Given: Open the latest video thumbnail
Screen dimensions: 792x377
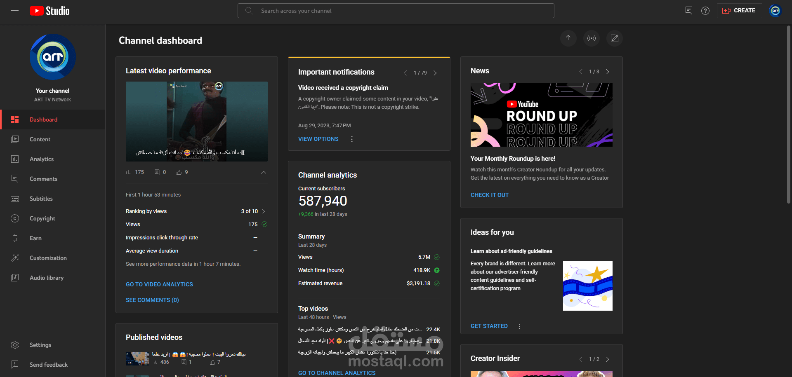Looking at the screenshot, I should point(197,122).
